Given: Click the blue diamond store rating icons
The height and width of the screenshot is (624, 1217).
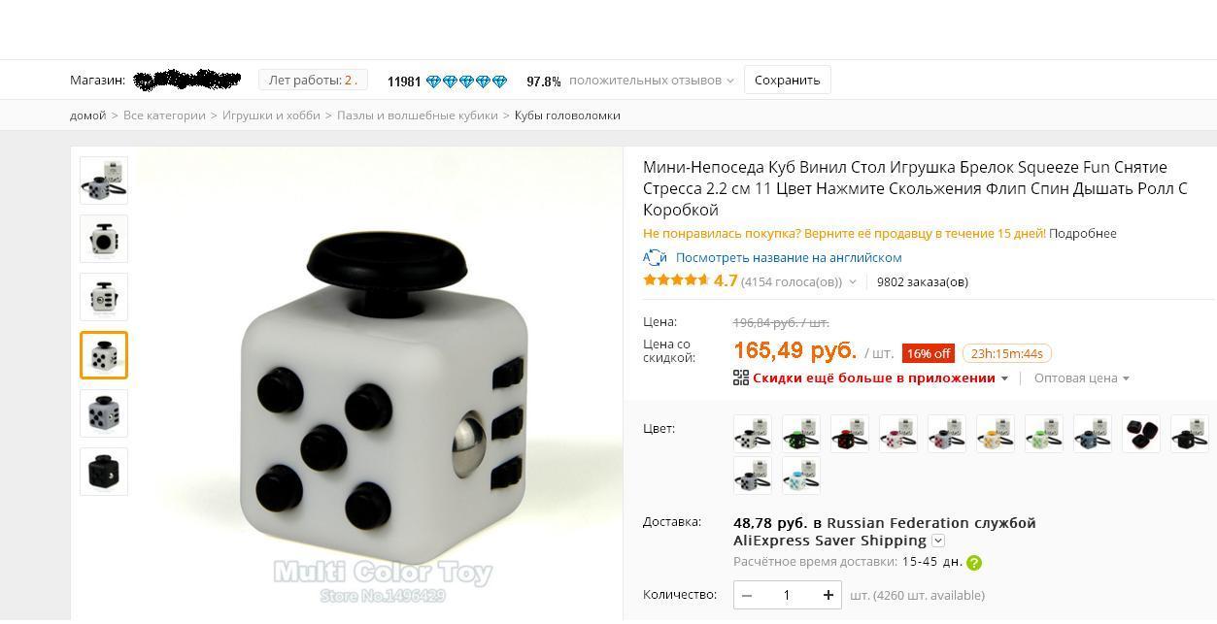Looking at the screenshot, I should click(466, 82).
